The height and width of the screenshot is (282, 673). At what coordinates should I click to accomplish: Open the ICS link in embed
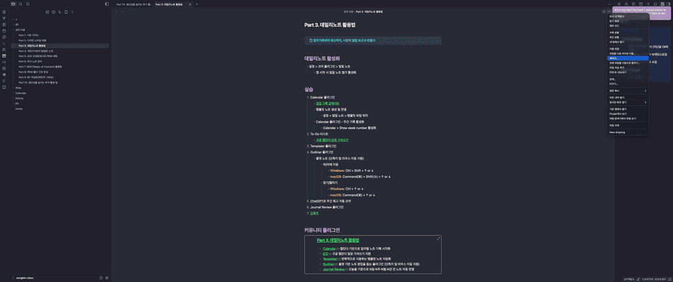325,254
